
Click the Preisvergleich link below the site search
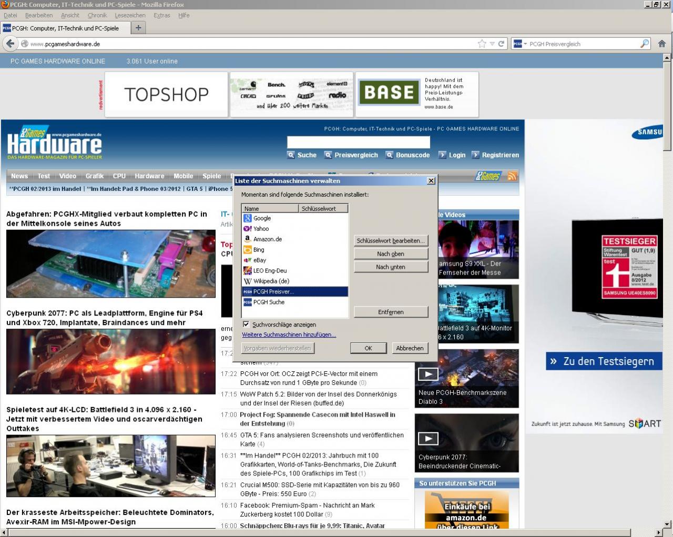point(356,155)
